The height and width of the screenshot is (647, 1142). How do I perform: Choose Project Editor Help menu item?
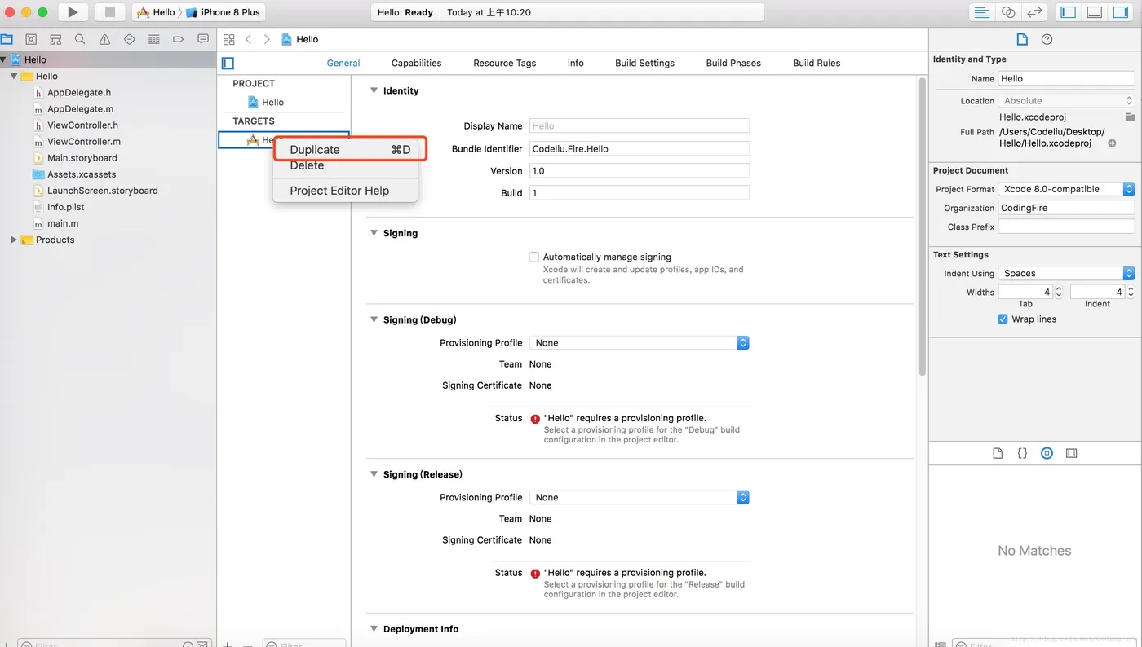point(345,191)
